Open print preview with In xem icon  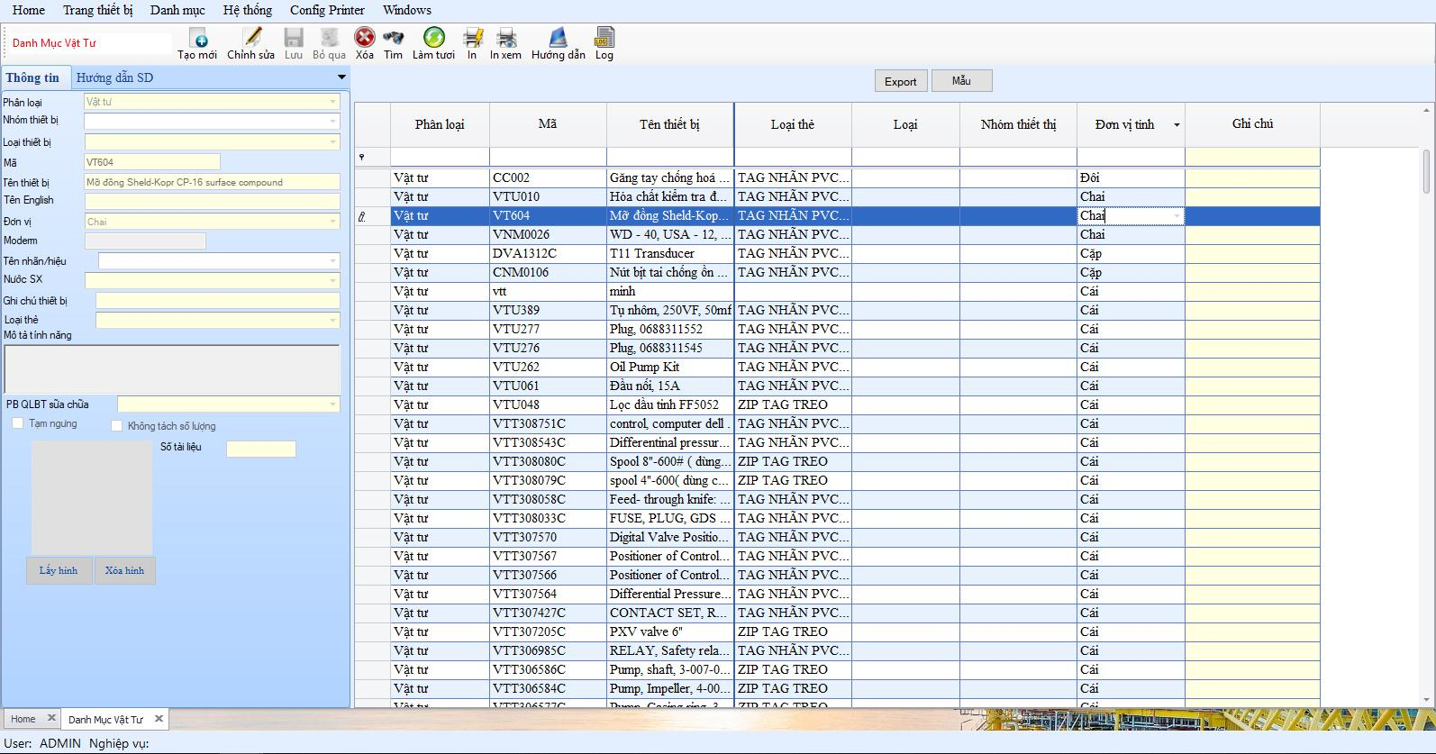(506, 38)
